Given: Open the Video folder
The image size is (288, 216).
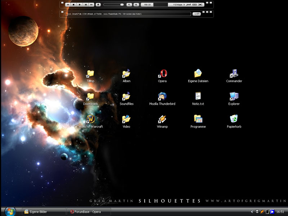Looking at the screenshot, I should (126, 121).
